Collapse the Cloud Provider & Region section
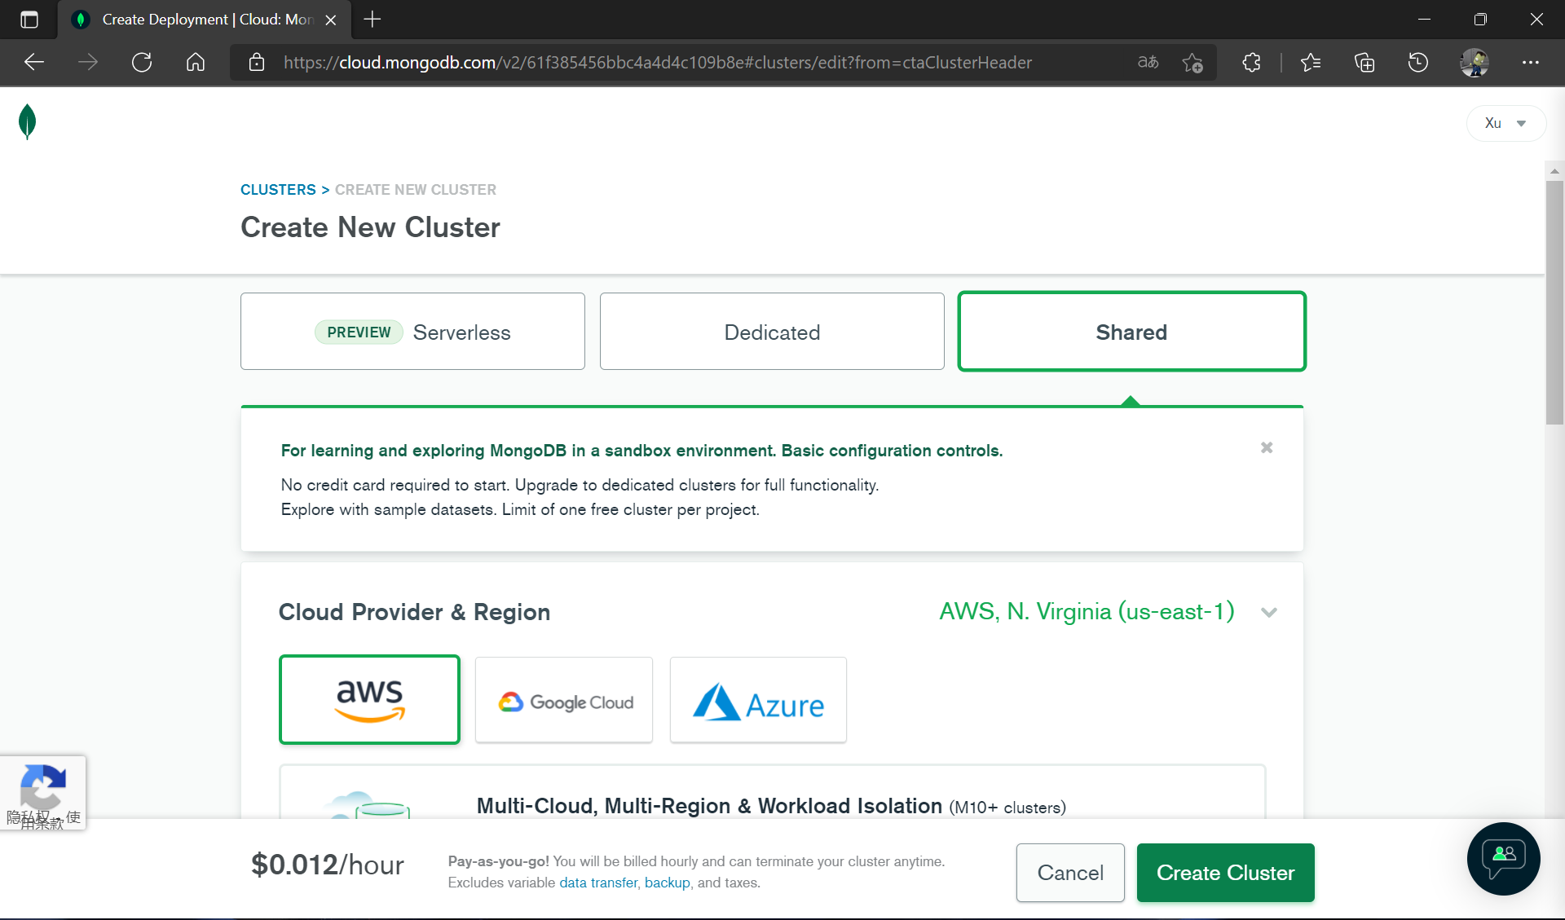 coord(1269,612)
